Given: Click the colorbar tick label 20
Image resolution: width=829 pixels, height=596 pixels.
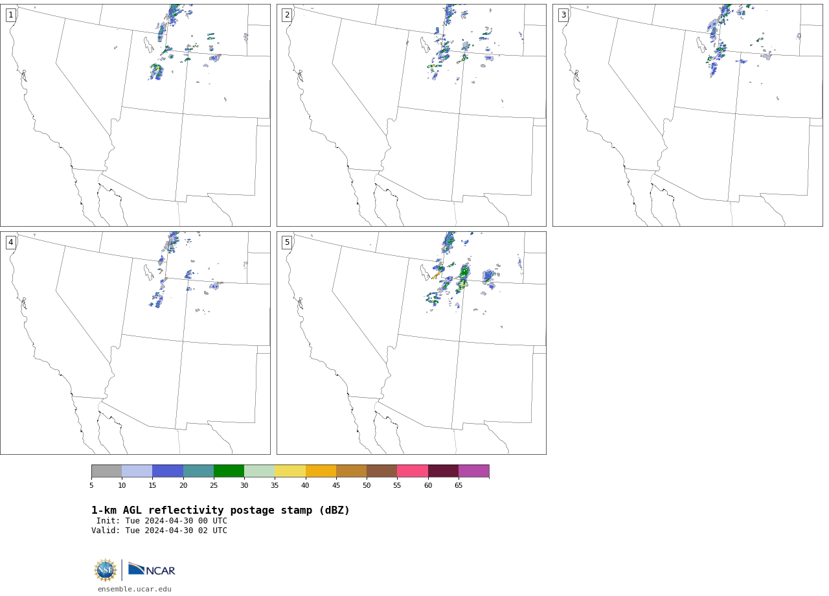Looking at the screenshot, I should click(183, 485).
